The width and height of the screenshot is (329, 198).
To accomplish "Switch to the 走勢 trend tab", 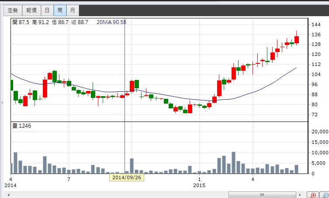I will click(x=13, y=10).
